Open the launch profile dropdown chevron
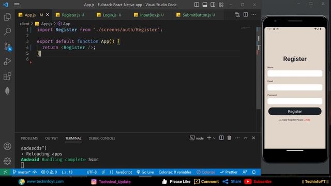The width and height of the screenshot is (331, 186). pos(214,138)
